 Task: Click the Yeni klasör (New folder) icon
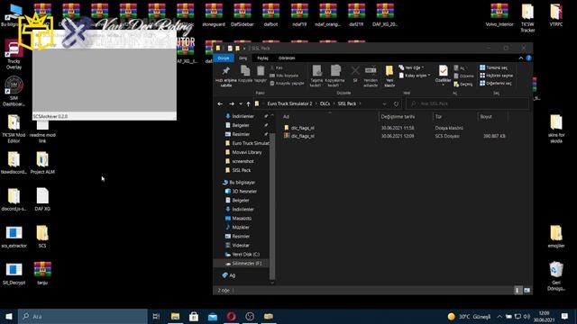(389, 70)
